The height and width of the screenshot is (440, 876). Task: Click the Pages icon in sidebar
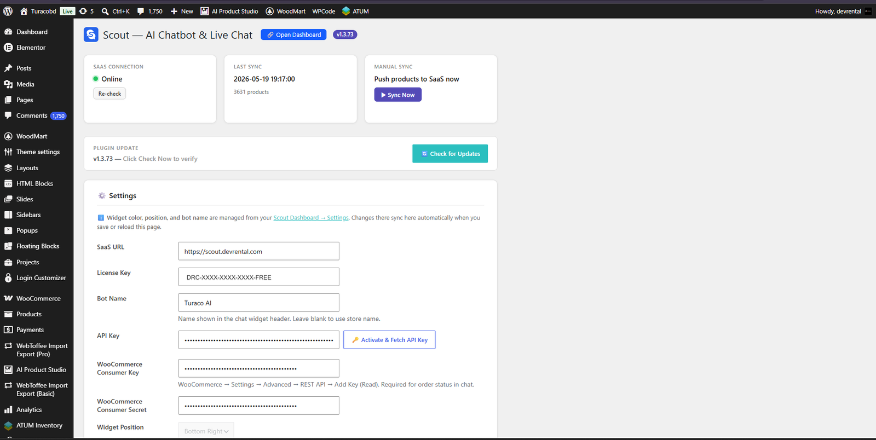coord(8,100)
